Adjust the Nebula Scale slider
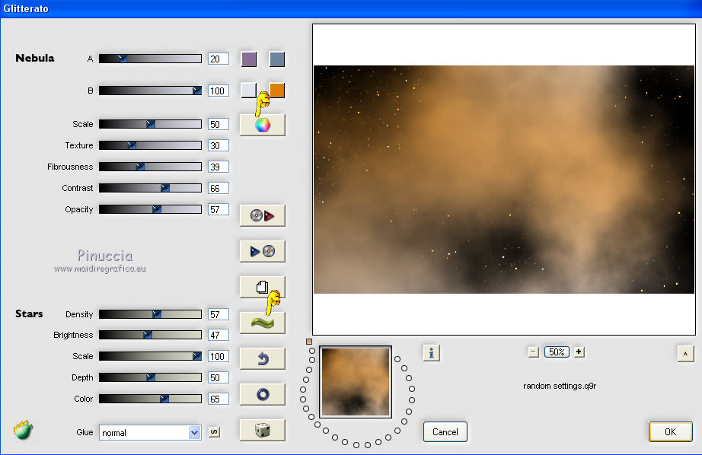702x455 pixels. pos(150,124)
